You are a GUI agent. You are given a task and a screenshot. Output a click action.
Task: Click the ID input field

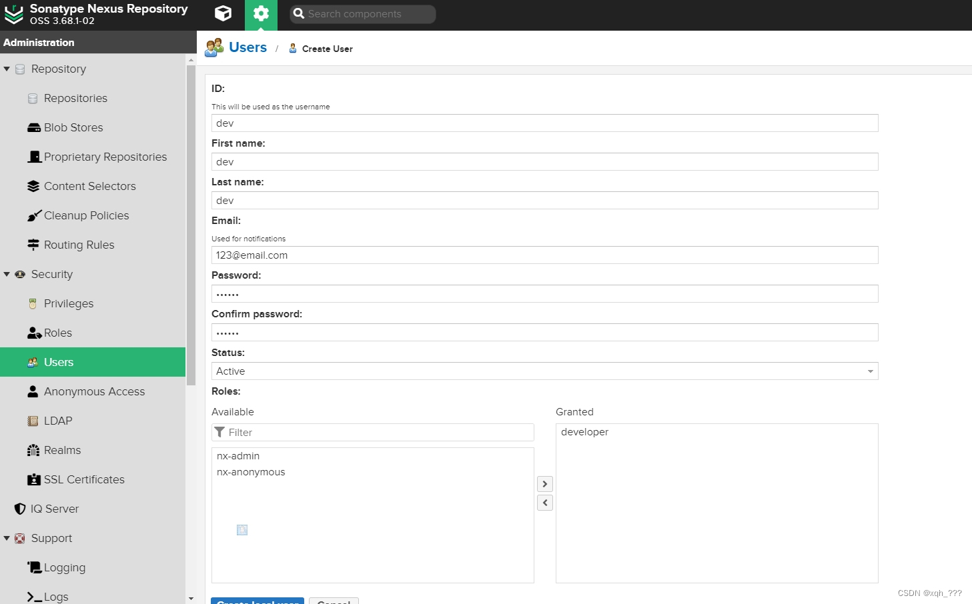click(545, 123)
